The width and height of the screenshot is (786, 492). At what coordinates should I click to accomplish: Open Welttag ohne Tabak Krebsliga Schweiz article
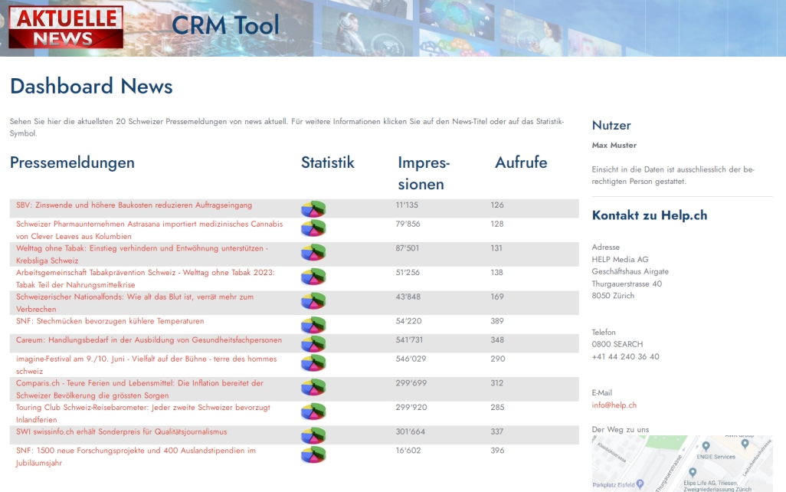click(142, 254)
